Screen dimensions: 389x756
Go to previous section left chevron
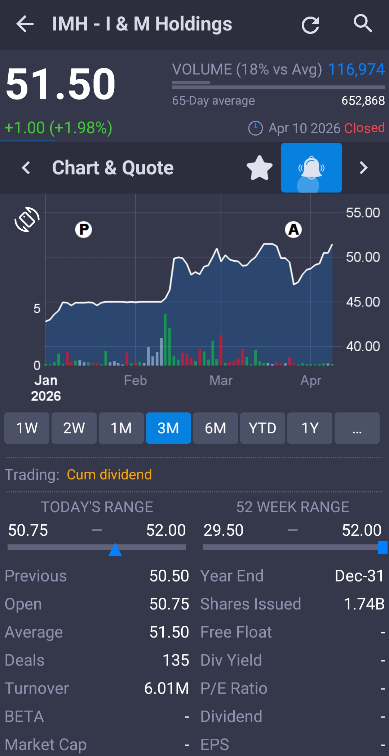click(x=26, y=168)
